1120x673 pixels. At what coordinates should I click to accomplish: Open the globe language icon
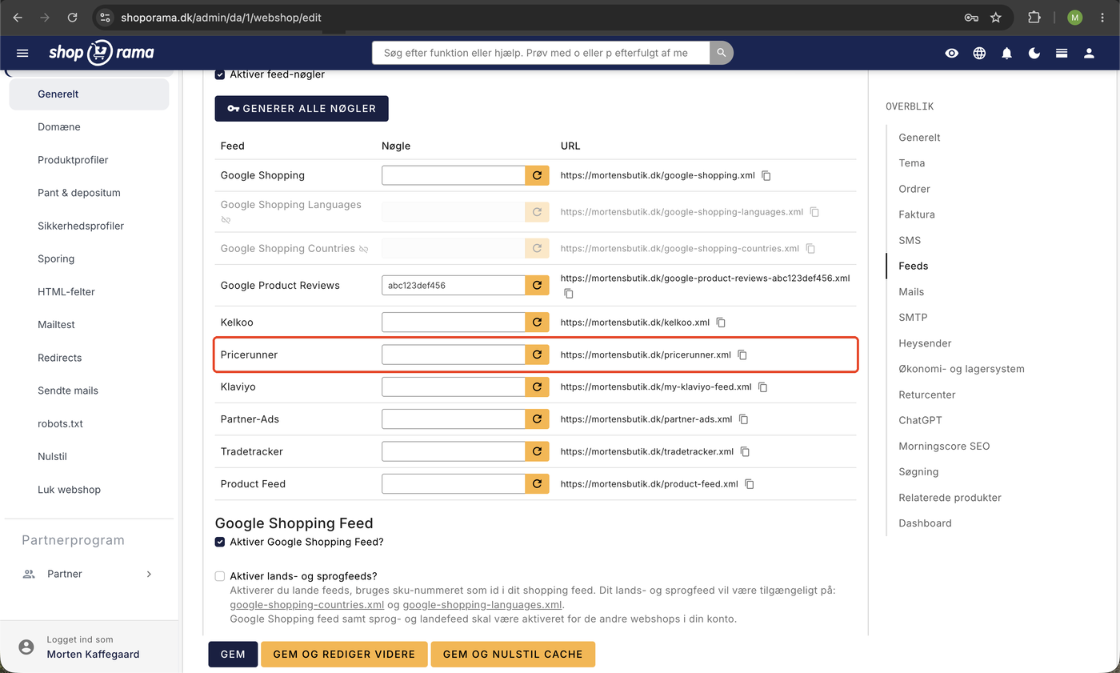979,54
